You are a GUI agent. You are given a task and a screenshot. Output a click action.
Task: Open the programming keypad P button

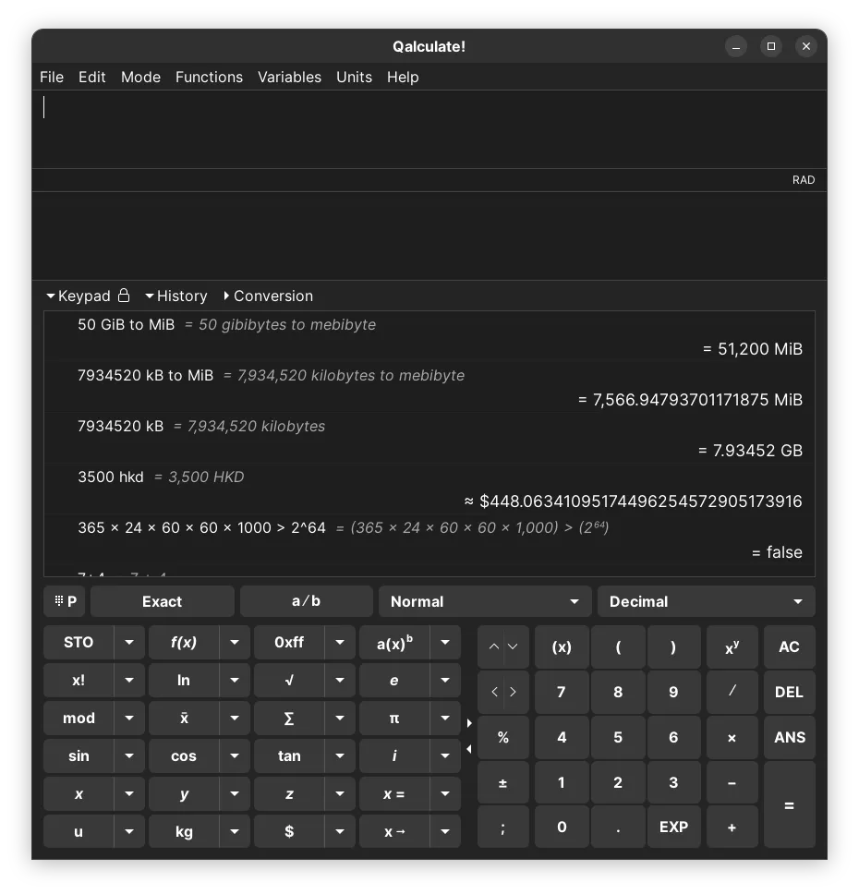pos(65,601)
